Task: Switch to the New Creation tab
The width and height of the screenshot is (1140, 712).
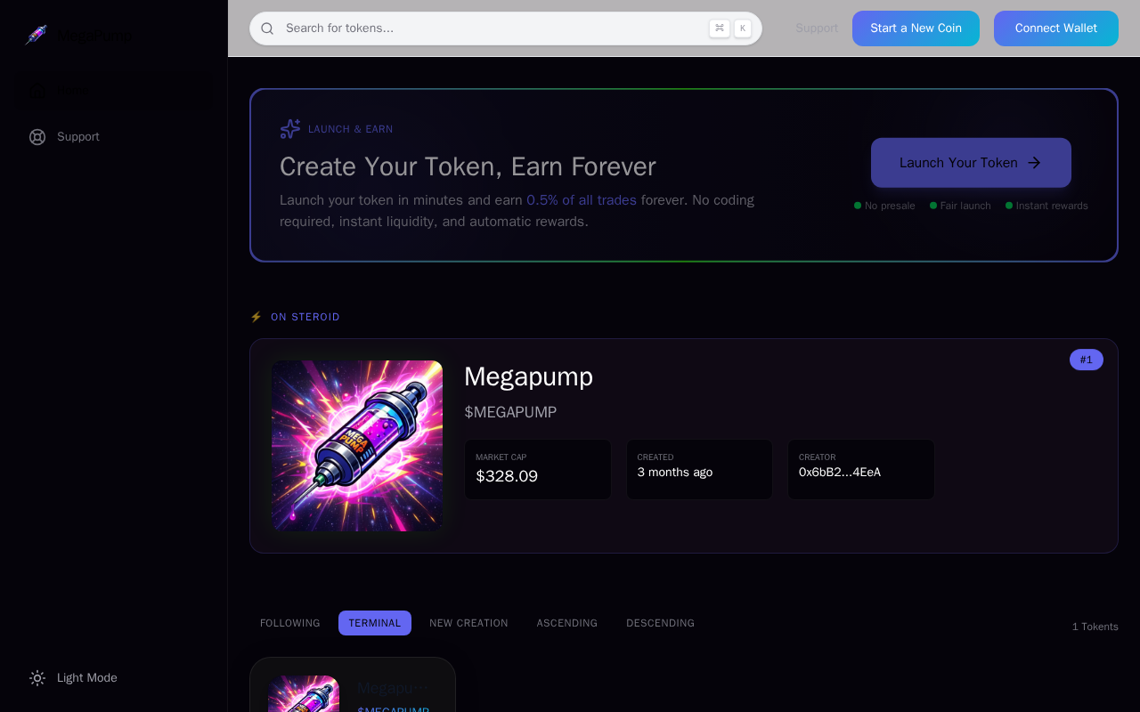Action: (x=468, y=623)
